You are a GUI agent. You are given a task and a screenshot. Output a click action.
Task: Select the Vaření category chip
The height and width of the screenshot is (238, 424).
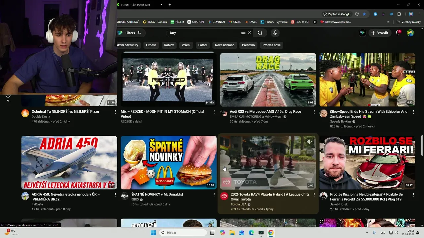coord(186,45)
